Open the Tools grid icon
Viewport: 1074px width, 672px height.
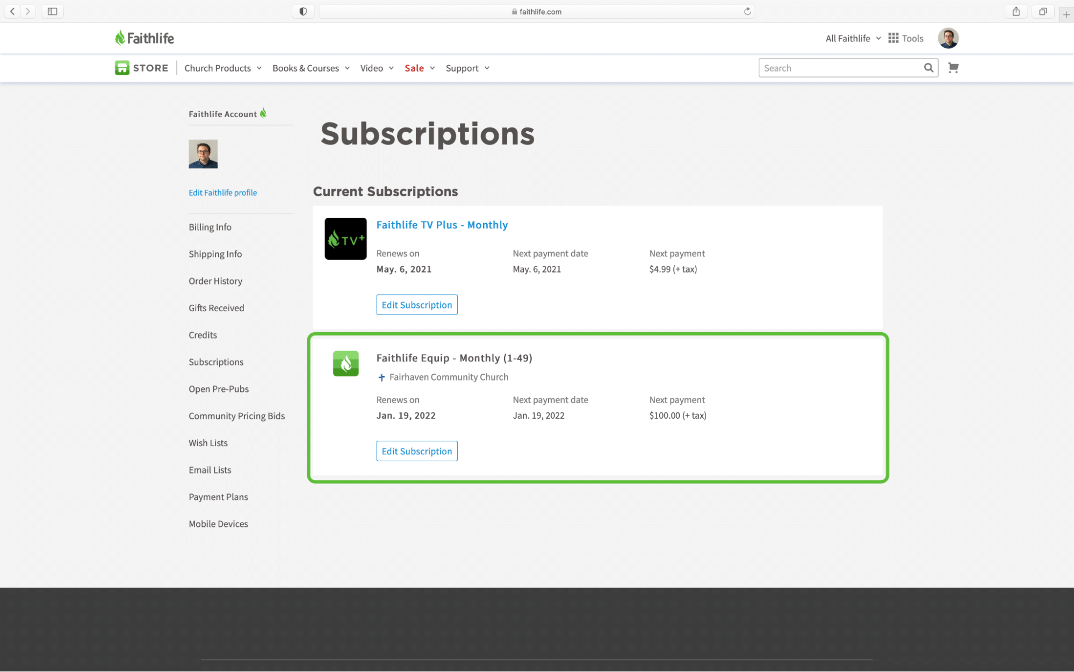pos(893,38)
